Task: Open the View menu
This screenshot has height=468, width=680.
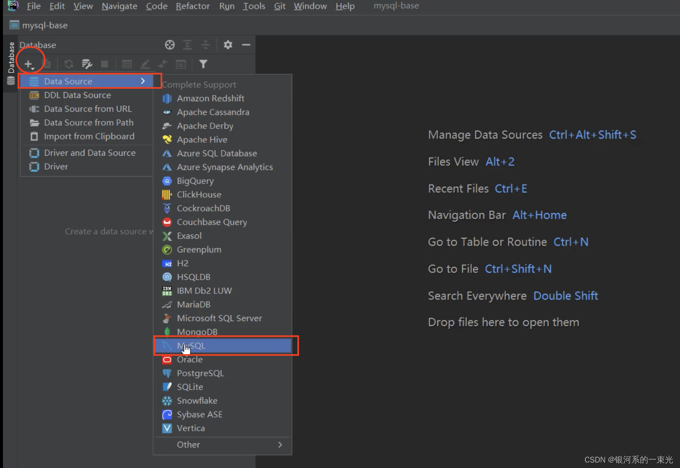Action: [x=83, y=6]
